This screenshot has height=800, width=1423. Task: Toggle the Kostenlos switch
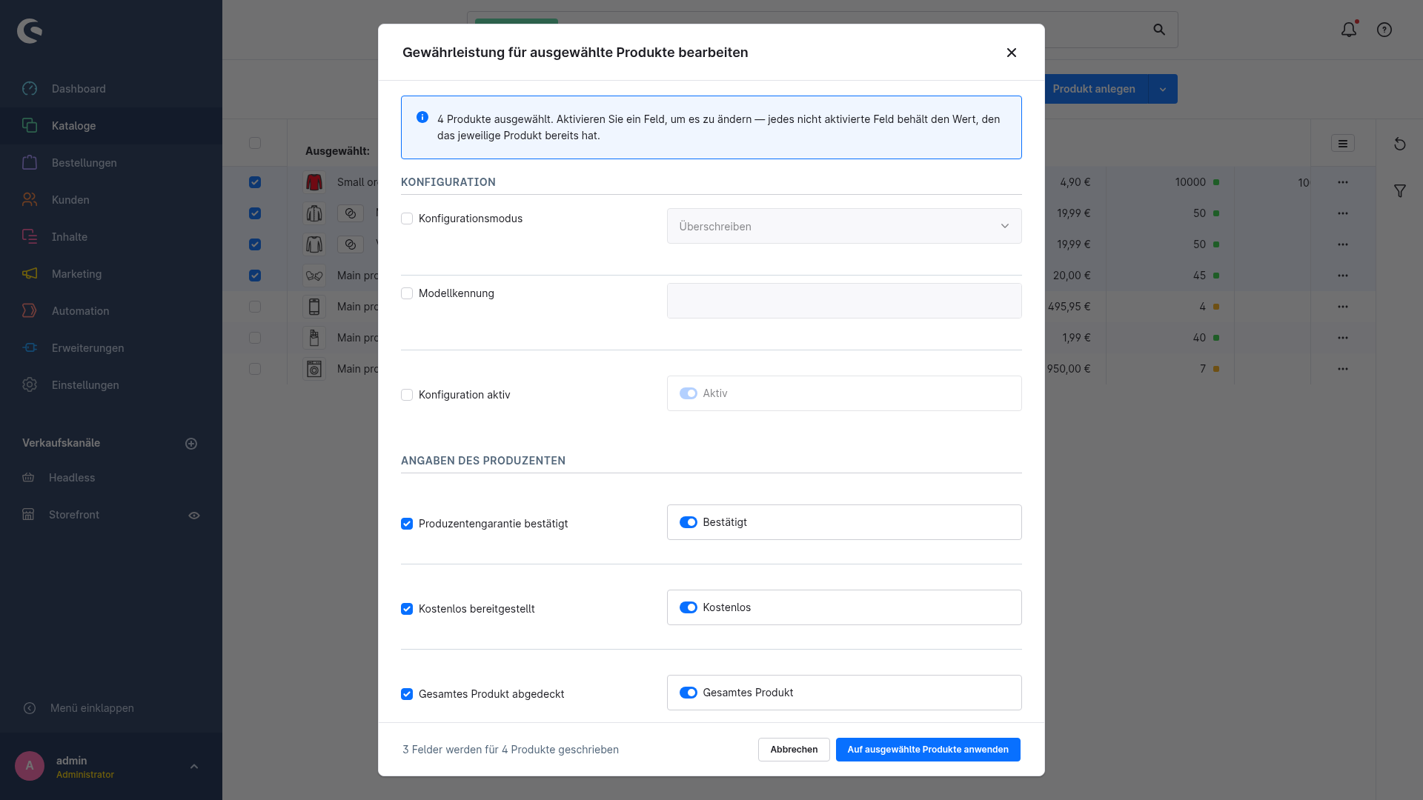click(x=689, y=607)
